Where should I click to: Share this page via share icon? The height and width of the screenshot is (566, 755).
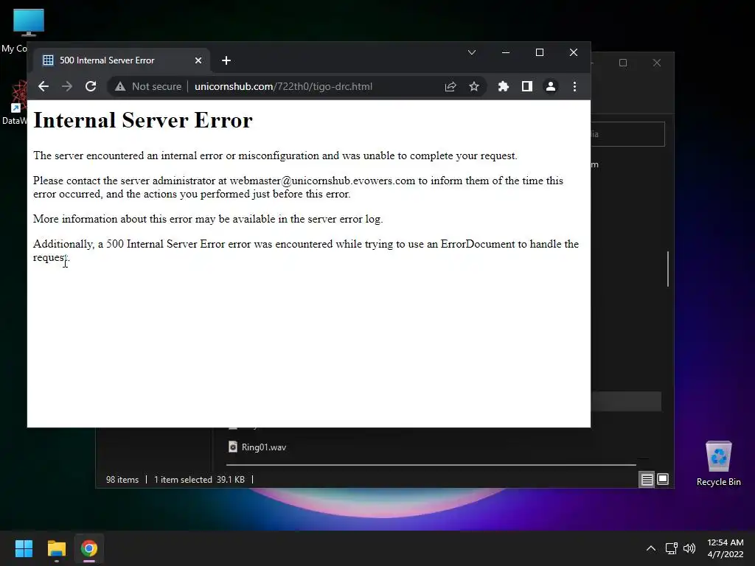[450, 87]
